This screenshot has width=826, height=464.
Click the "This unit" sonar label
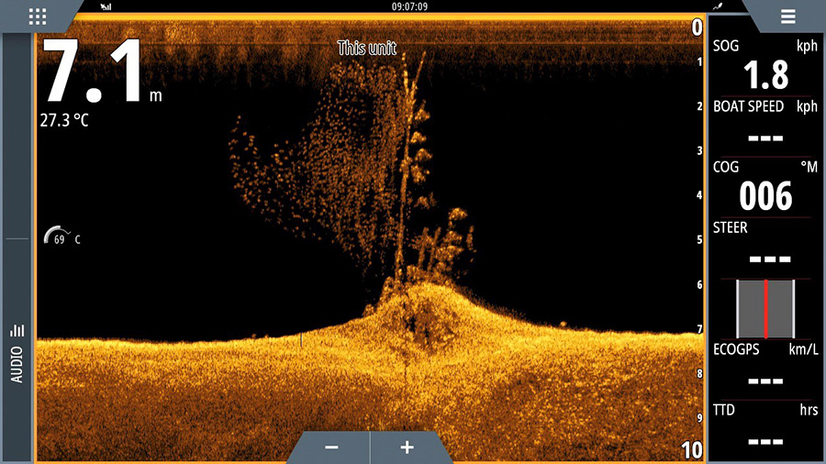click(366, 48)
